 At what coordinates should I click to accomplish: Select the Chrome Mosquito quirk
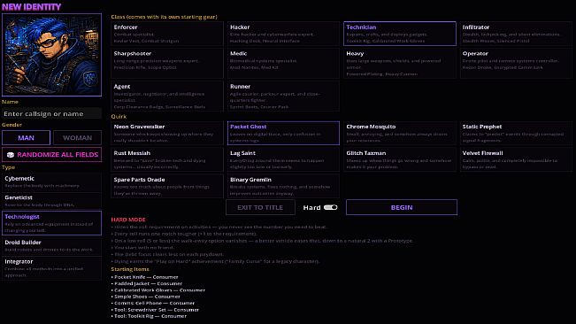[400, 133]
